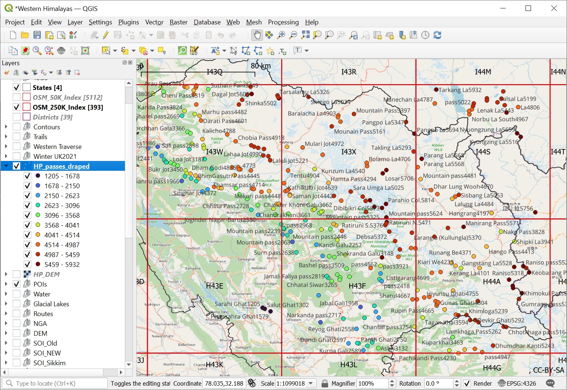
Task: Toggle the Render checkbox in status bar
Action: coord(467,383)
